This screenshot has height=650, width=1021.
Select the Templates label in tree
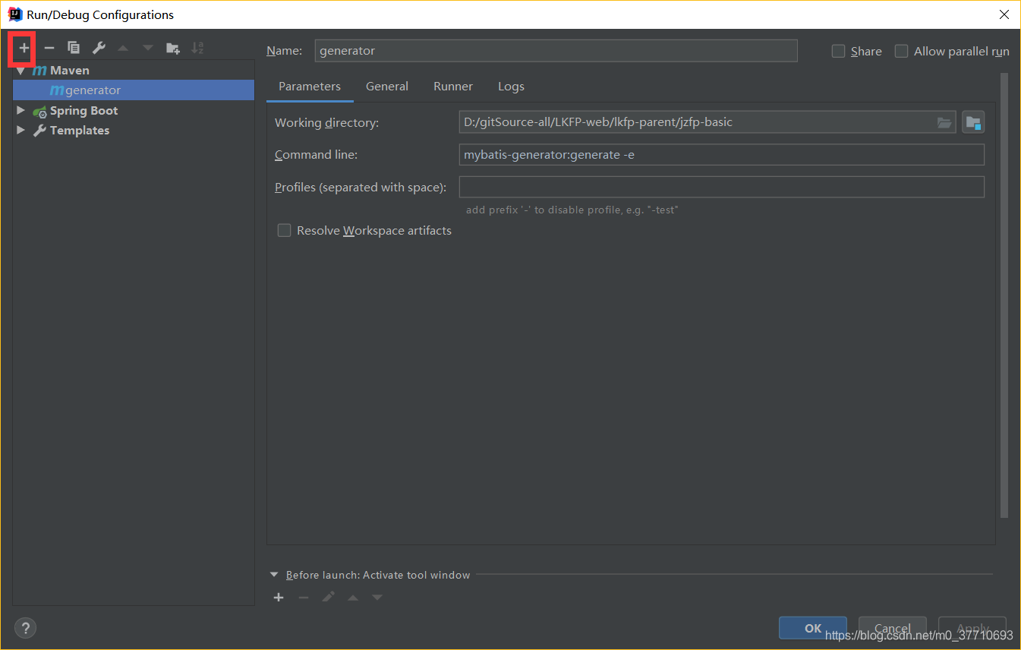80,131
